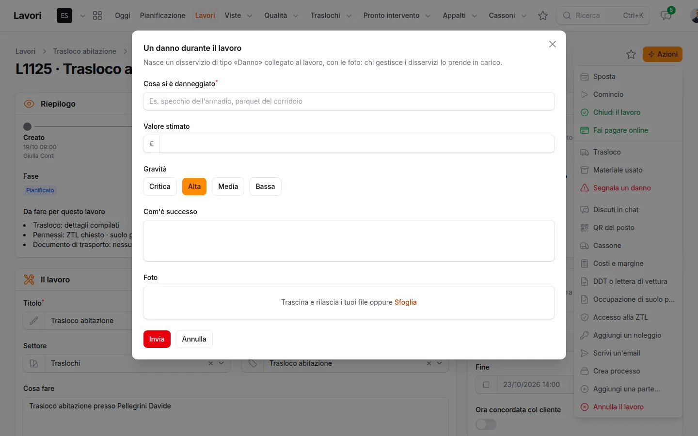Choose DDT o lettera di vettura action
This screenshot has width=698, height=436.
pos(628,281)
